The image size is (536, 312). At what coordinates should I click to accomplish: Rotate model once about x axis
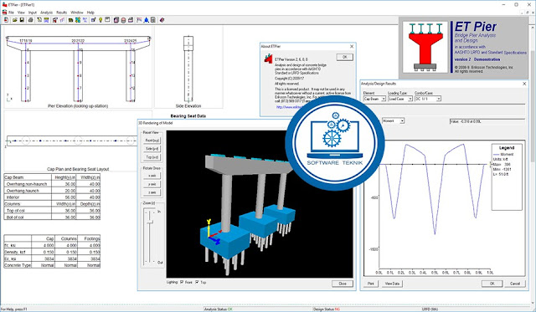point(152,176)
